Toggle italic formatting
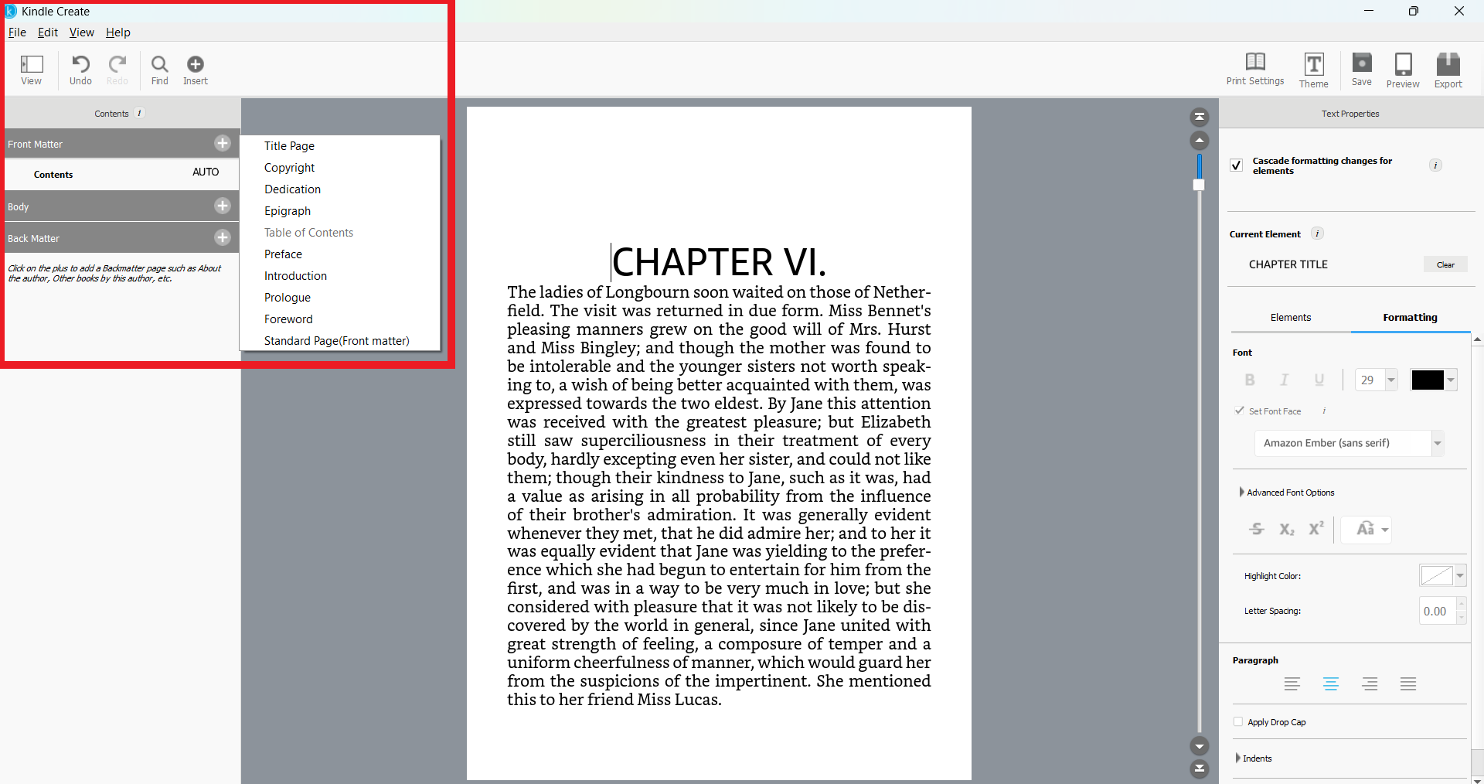Image resolution: width=1484 pixels, height=784 pixels. tap(1285, 380)
